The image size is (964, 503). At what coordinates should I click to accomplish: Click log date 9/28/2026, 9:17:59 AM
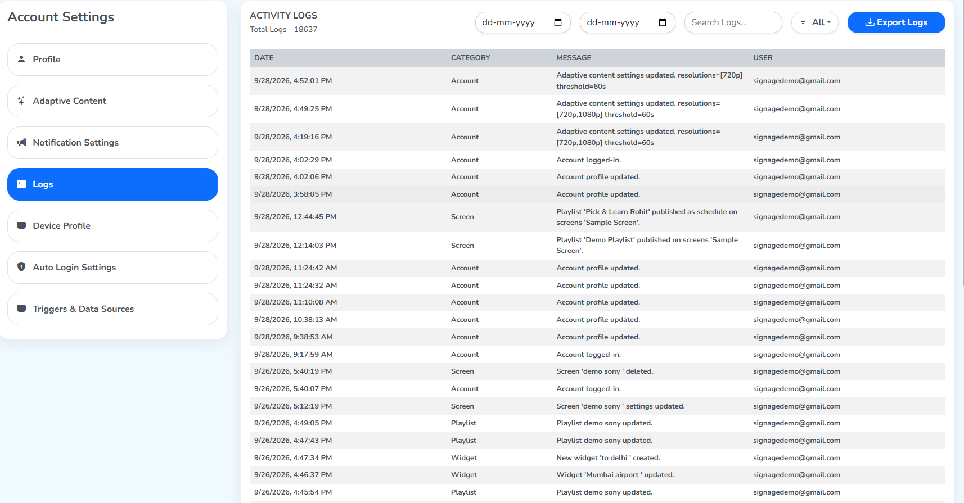(x=294, y=355)
